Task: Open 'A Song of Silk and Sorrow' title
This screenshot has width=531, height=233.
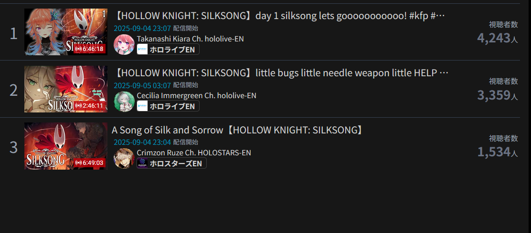Action: tap(237, 130)
